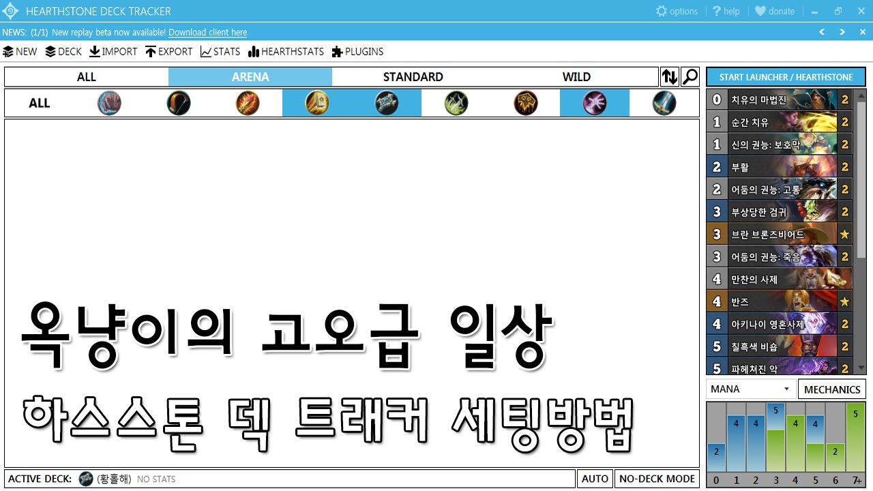The image size is (873, 491).
Task: Click START LAUNCHER / HEARTHSTONE button
Action: [786, 77]
